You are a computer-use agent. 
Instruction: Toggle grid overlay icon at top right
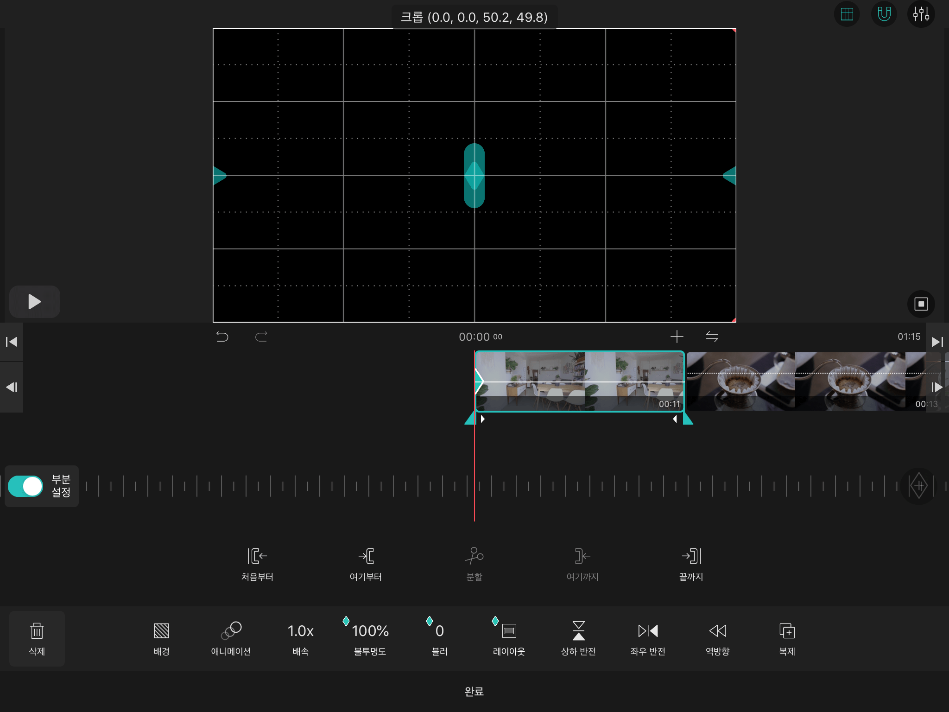pos(847,14)
